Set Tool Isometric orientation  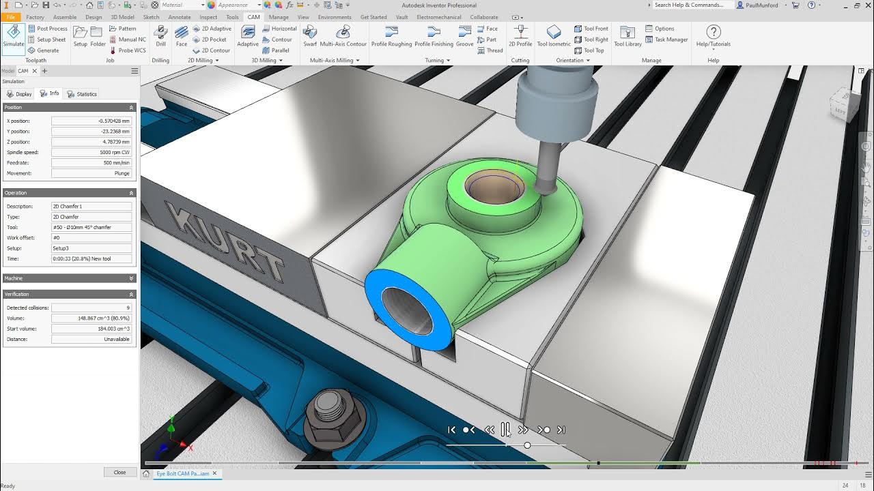[554, 36]
